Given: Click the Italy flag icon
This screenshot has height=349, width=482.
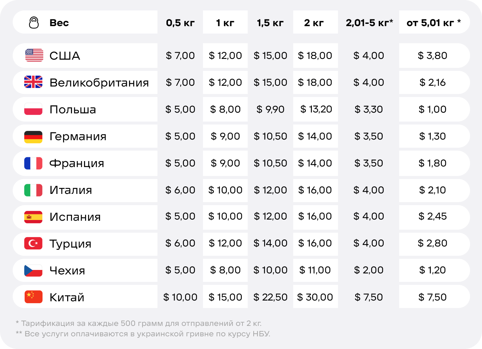Looking at the screenshot, I should tap(34, 190).
